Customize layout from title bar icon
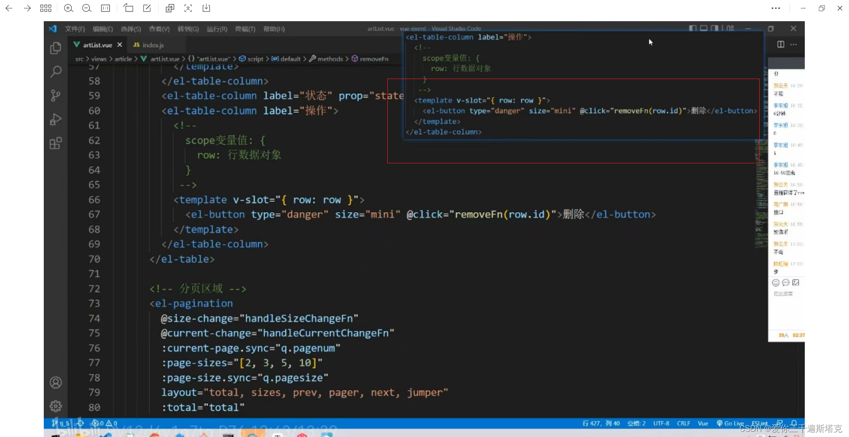 [x=730, y=28]
